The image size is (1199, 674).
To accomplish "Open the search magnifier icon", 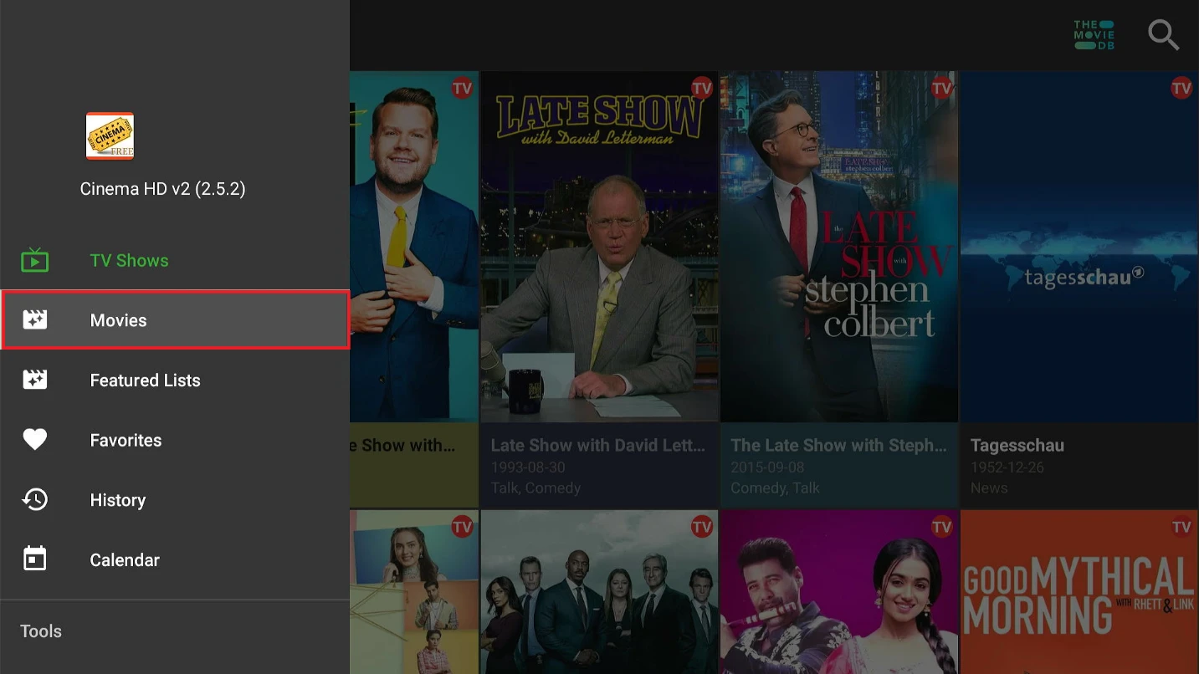I will click(x=1163, y=35).
